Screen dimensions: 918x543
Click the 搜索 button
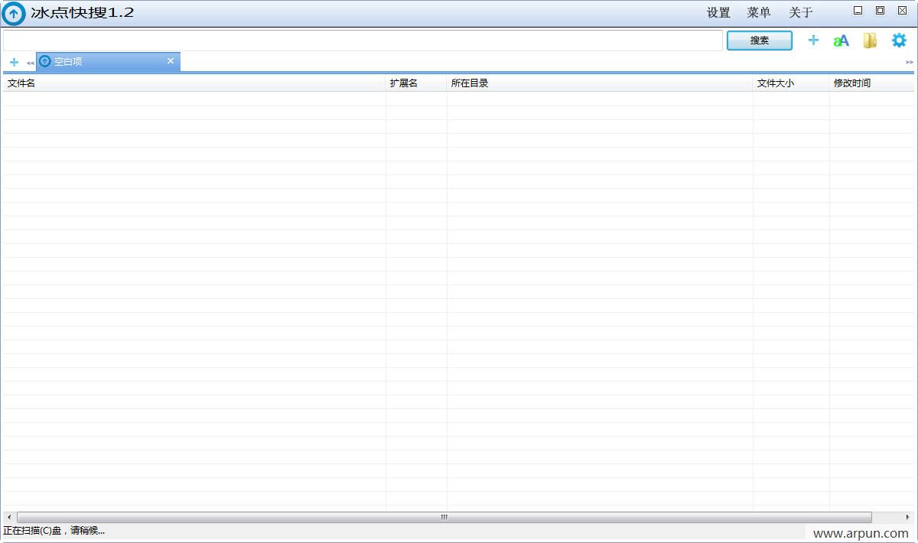pos(760,41)
